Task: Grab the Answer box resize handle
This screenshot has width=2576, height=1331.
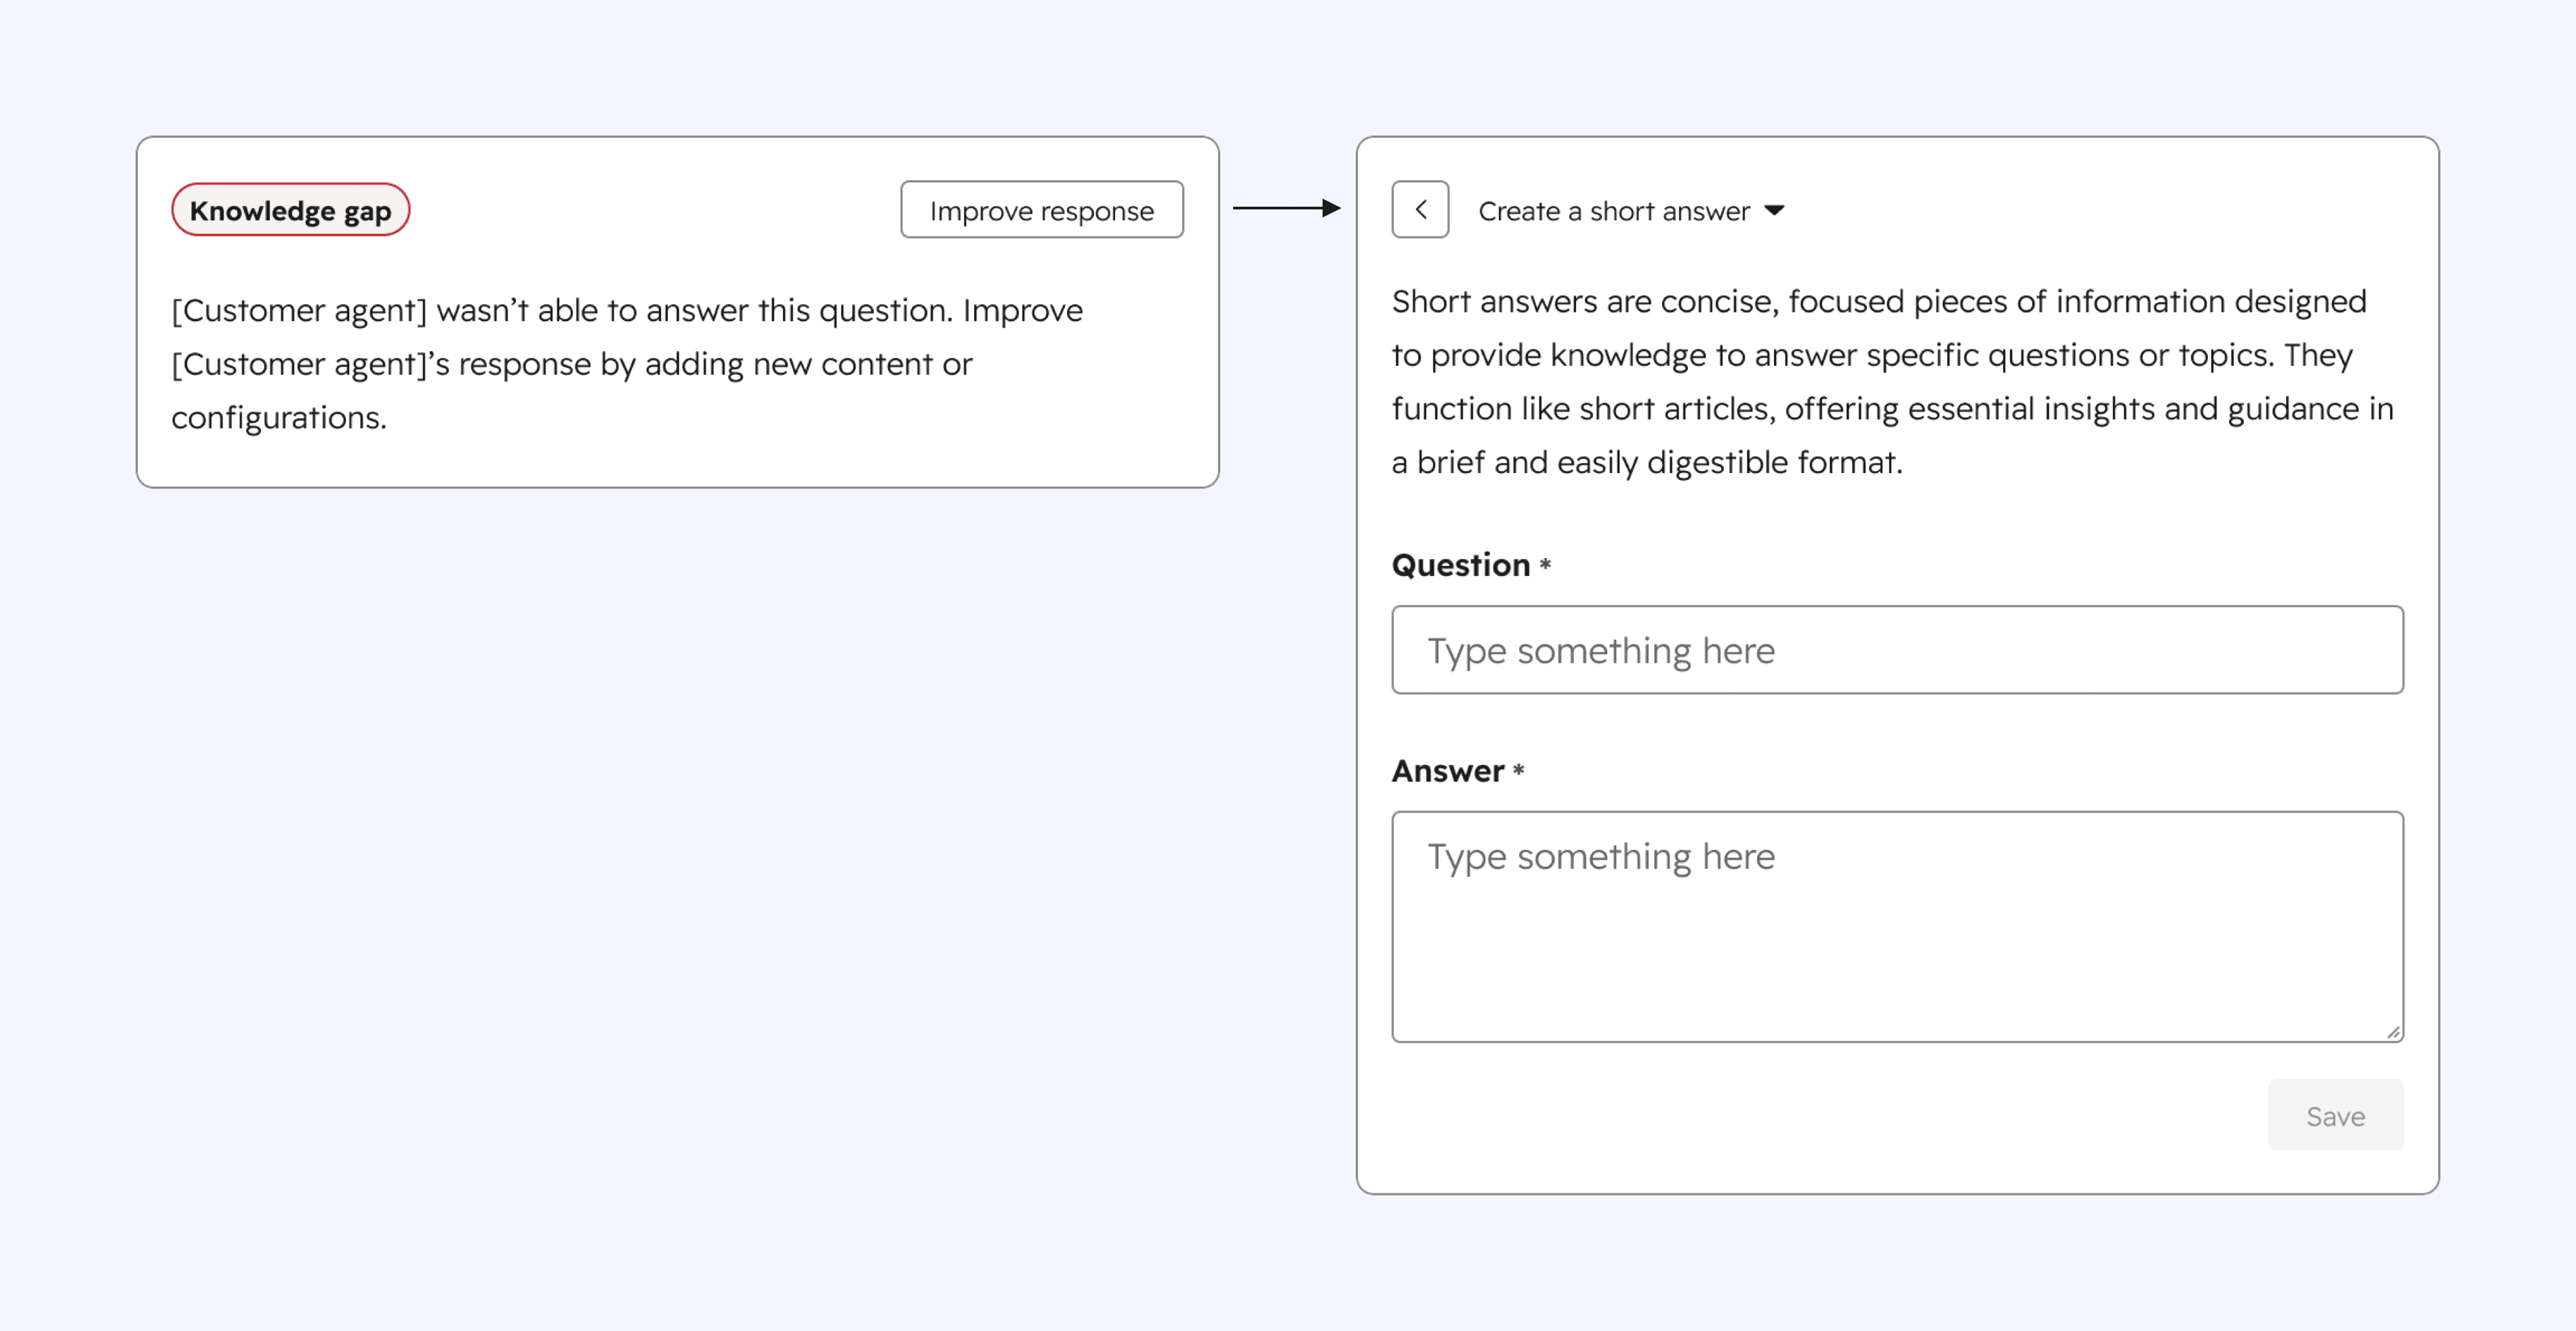Action: [x=2393, y=1032]
